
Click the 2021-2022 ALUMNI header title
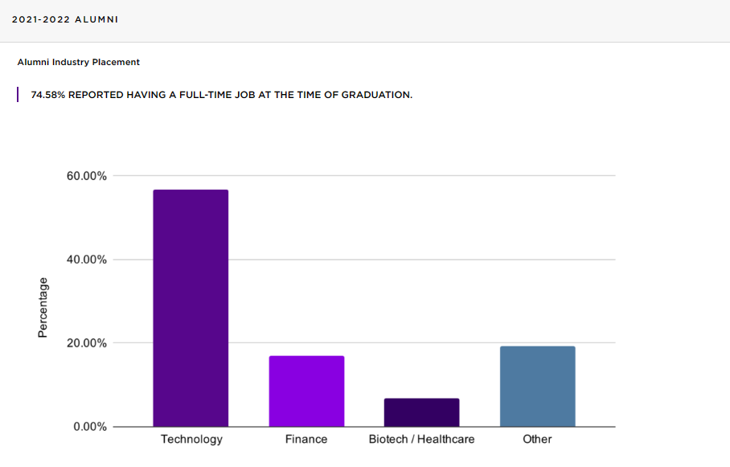(x=65, y=19)
